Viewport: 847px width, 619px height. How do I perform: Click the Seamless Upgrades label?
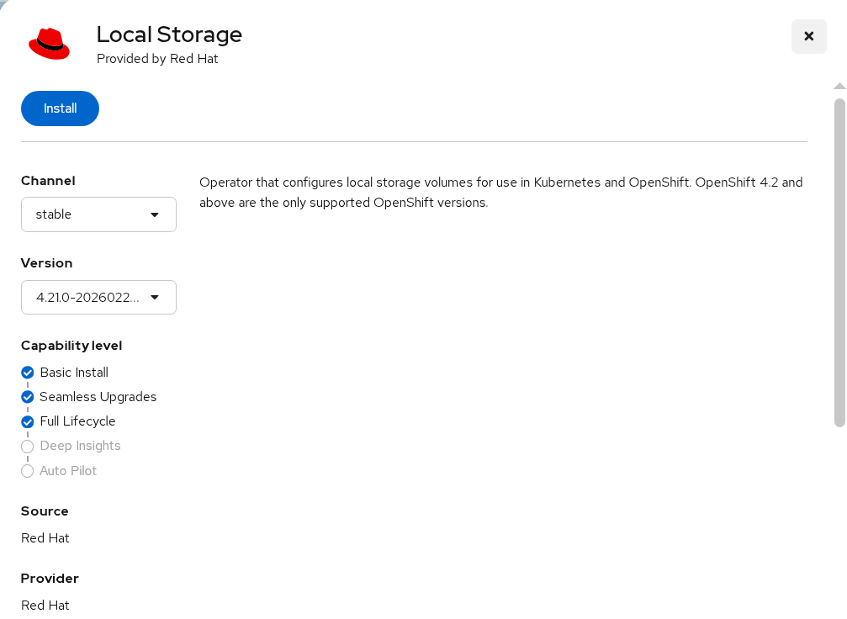(x=98, y=397)
